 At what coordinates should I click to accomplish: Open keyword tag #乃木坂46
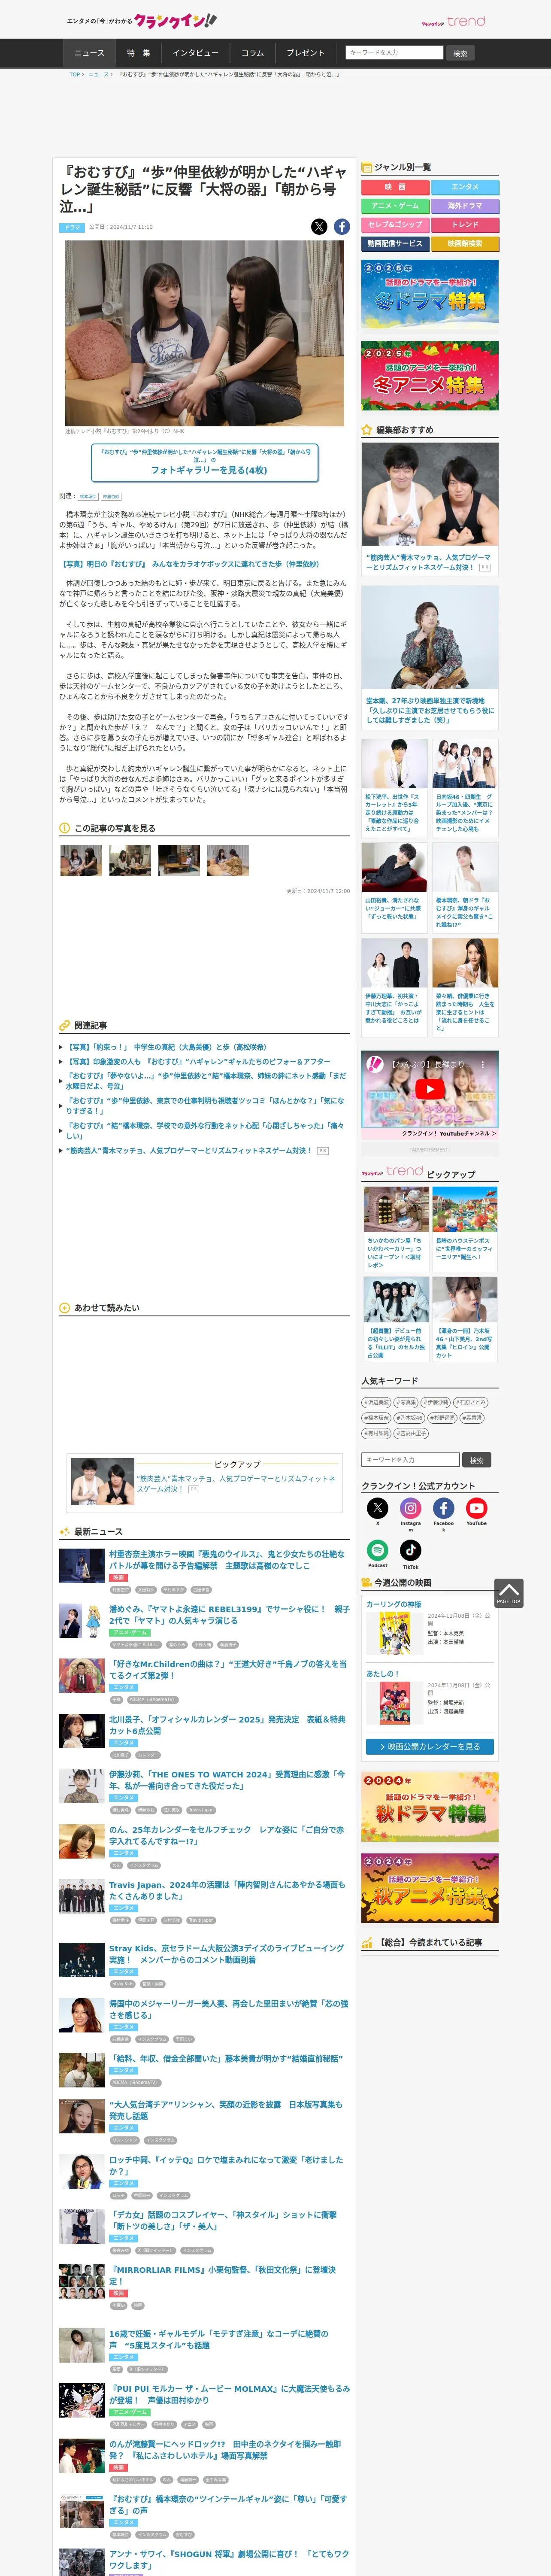click(x=409, y=1418)
